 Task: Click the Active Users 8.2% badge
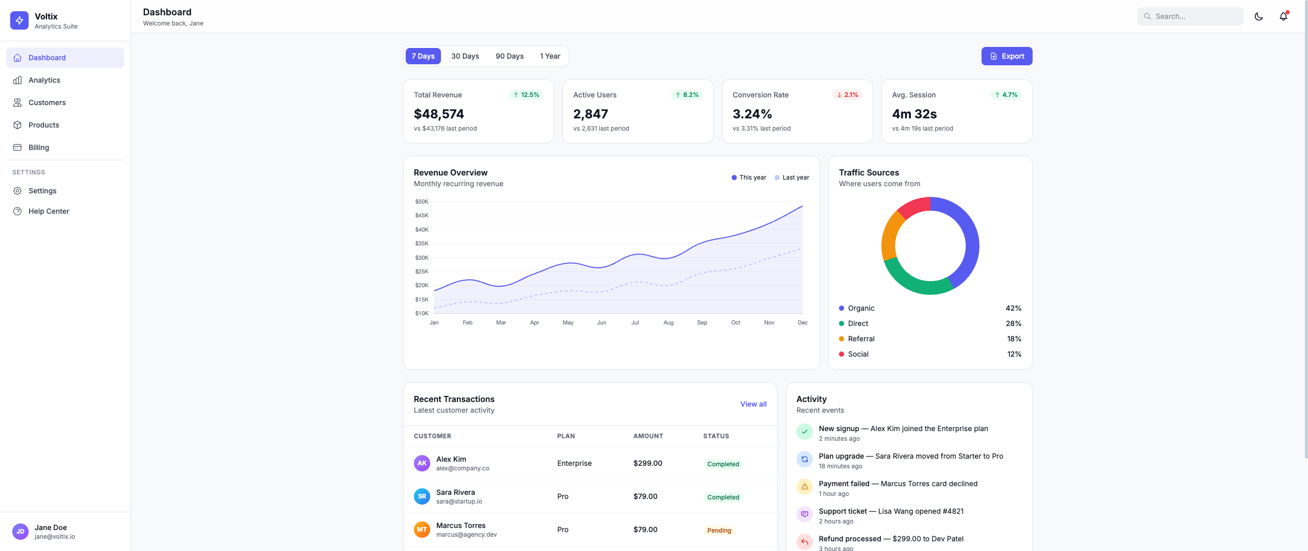pos(687,95)
